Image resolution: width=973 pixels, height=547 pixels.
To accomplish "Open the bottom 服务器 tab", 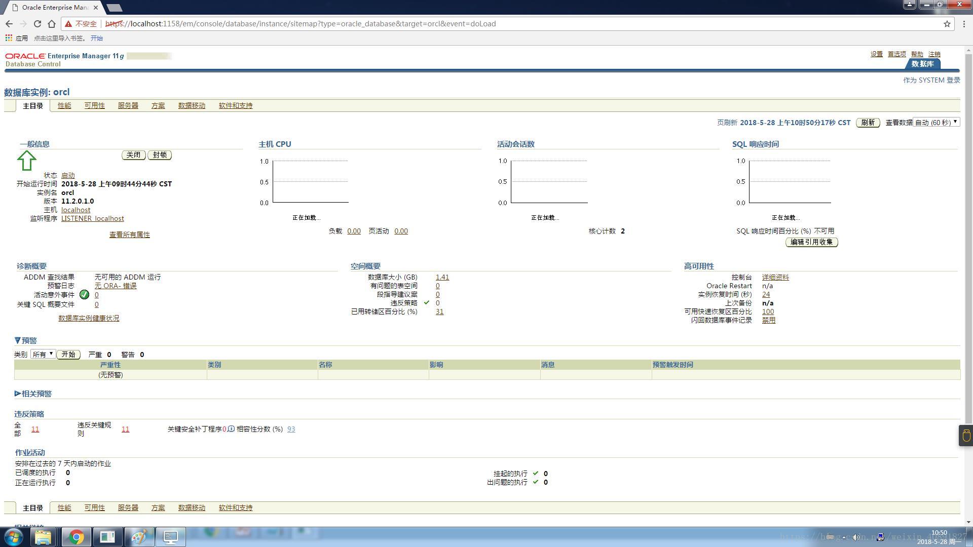I will click(128, 507).
